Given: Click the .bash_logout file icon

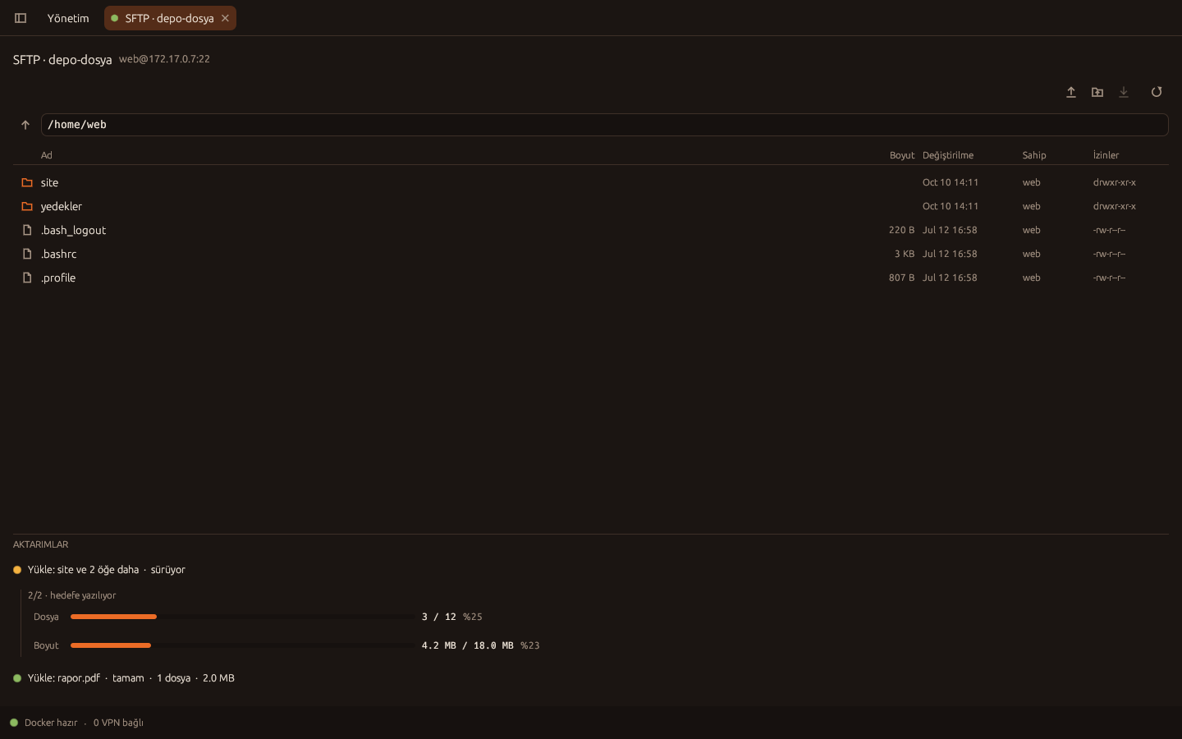Looking at the screenshot, I should click(x=27, y=230).
